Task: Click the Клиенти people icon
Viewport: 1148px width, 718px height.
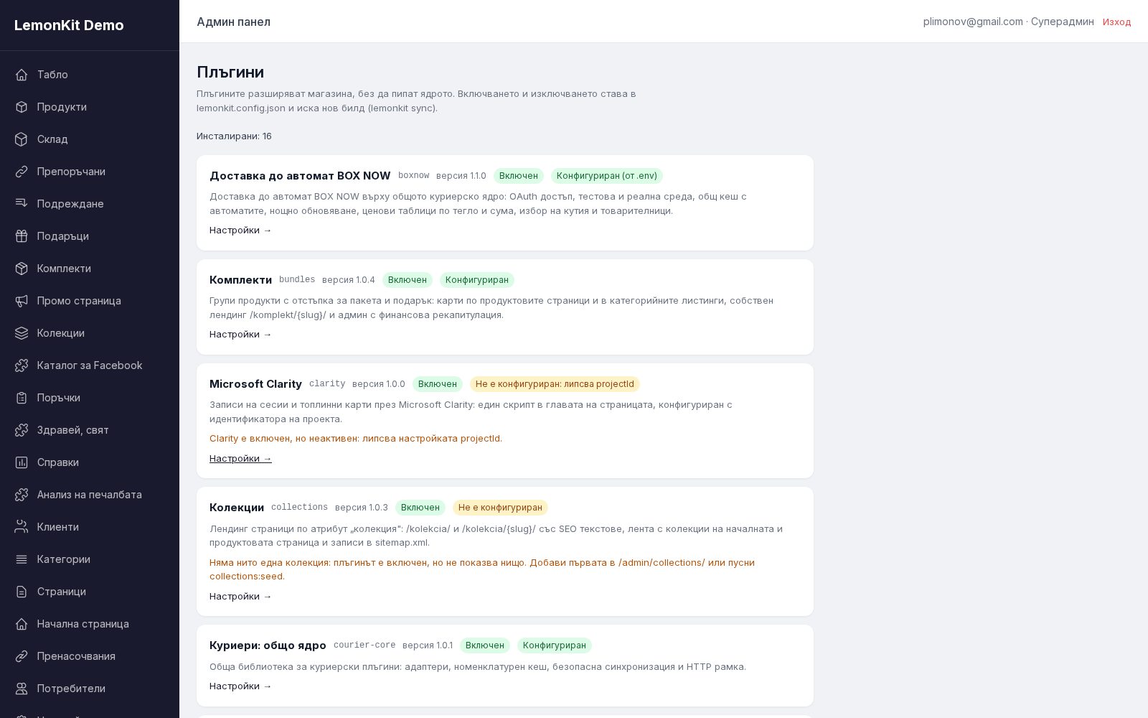Action: 22,527
